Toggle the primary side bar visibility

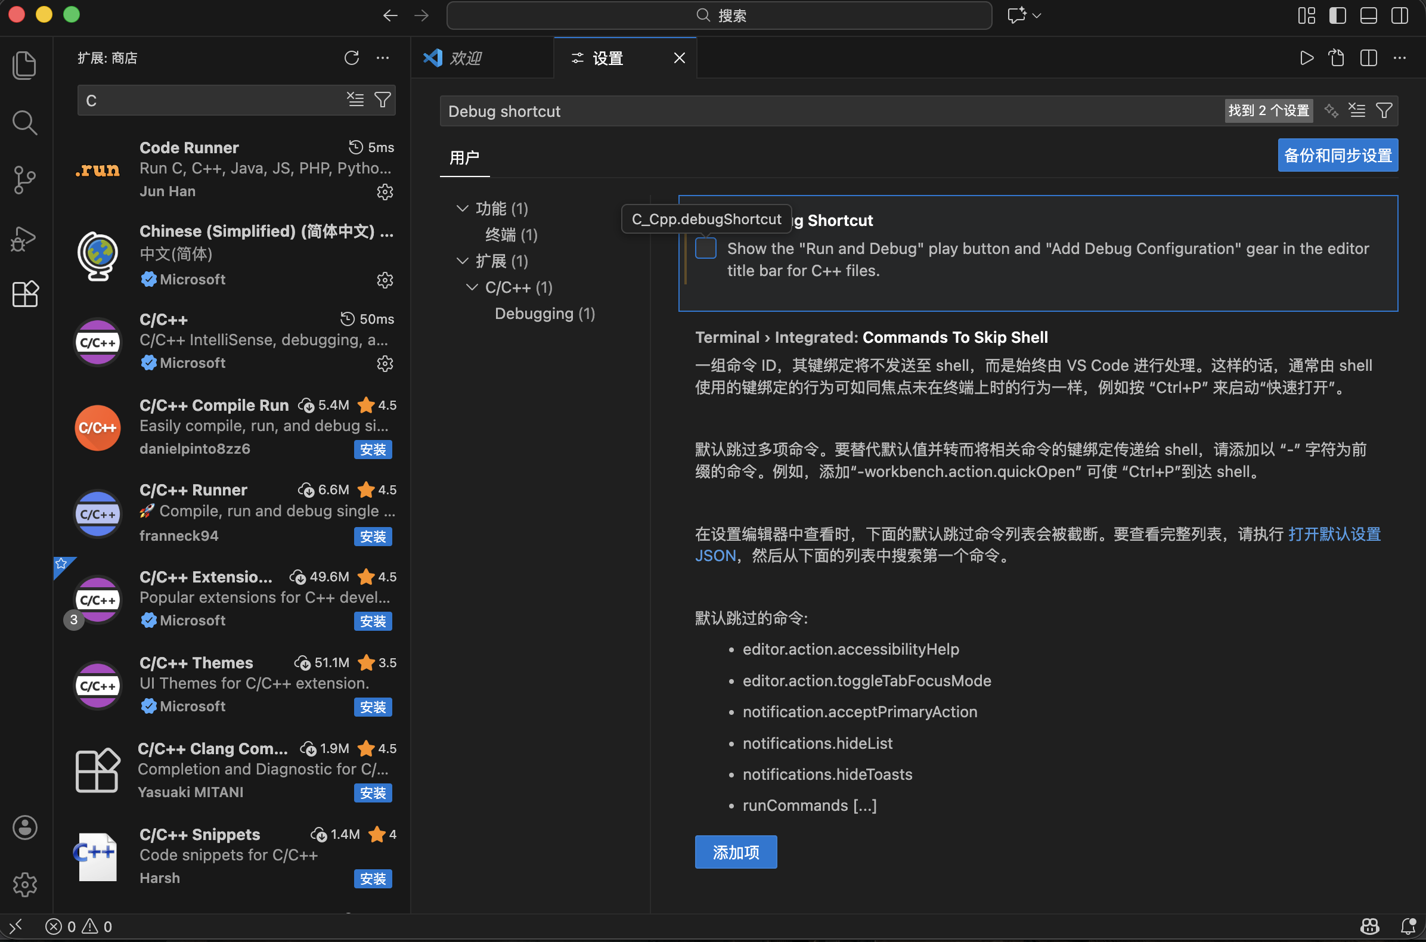pyautogui.click(x=1337, y=16)
